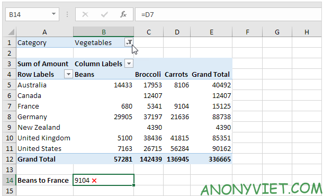The image size is (323, 196).
Task: Select cell with value 14433
Action: (104, 85)
